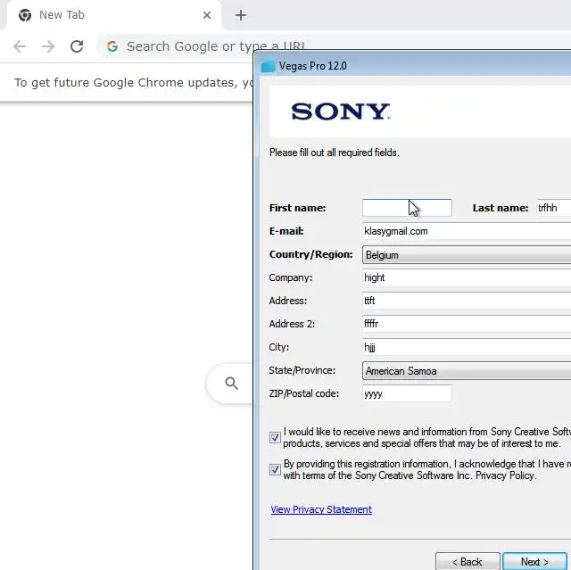This screenshot has width=571, height=570.
Task: Click into the First name field
Action: [407, 208]
